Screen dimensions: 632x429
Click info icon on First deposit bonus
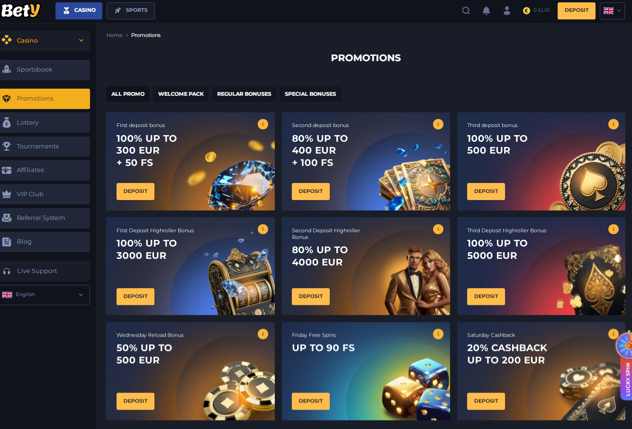[263, 124]
